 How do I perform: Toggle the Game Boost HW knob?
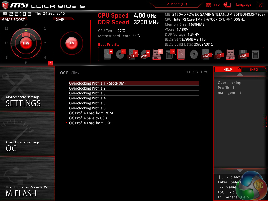pyautogui.click(x=26, y=43)
